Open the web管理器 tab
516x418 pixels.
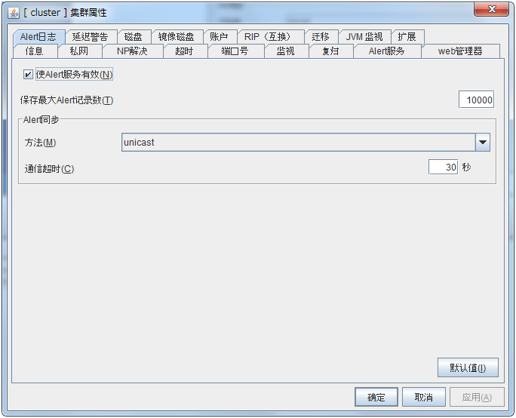[460, 51]
